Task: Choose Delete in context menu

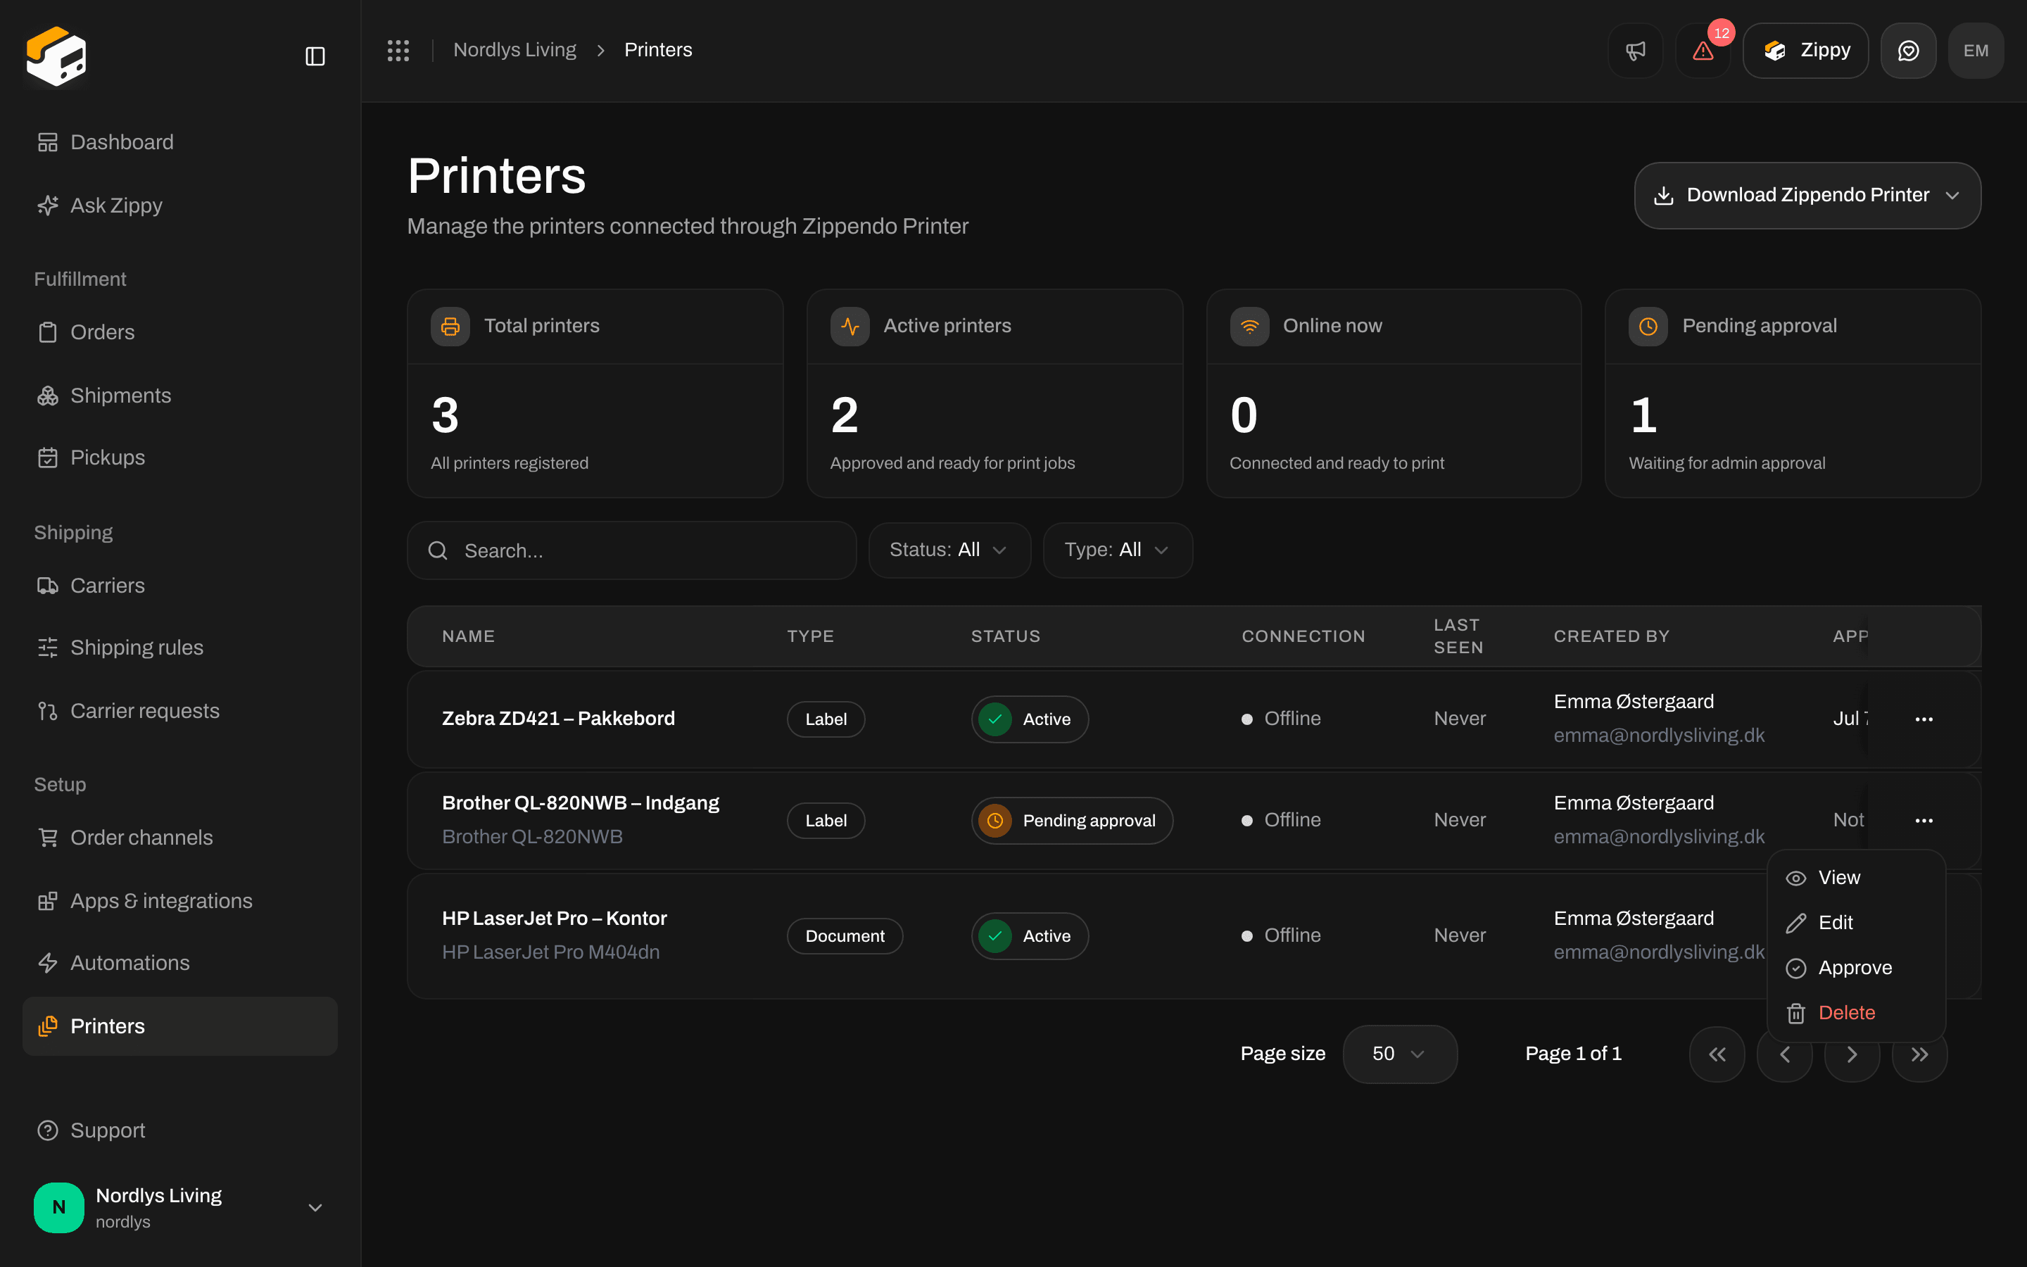Action: tap(1856, 1013)
